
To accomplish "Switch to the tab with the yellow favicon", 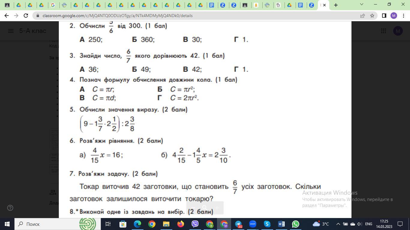I will point(256,5).
